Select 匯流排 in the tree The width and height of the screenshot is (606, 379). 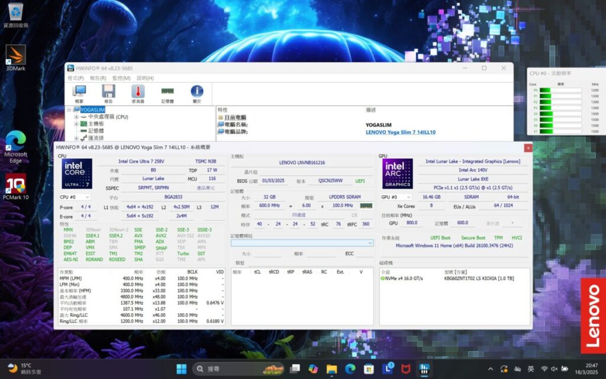[x=96, y=138]
